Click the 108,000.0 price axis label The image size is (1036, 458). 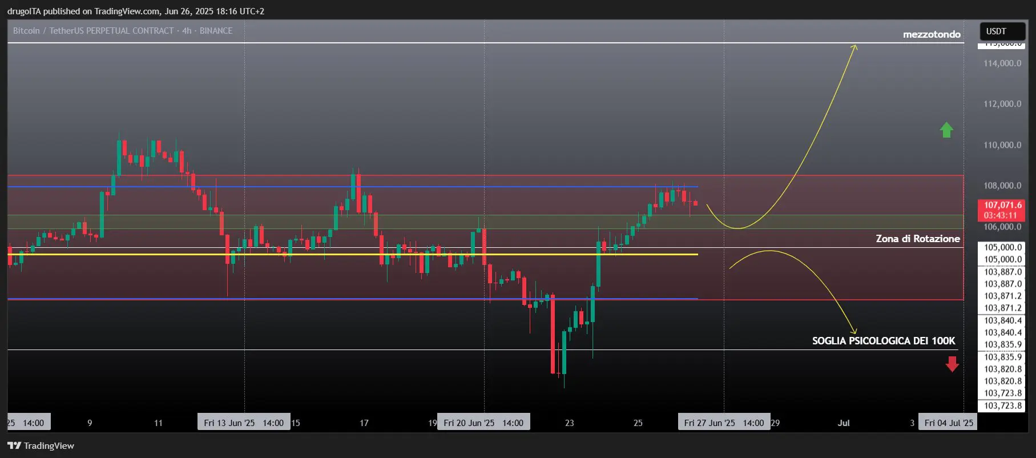[x=1002, y=186]
